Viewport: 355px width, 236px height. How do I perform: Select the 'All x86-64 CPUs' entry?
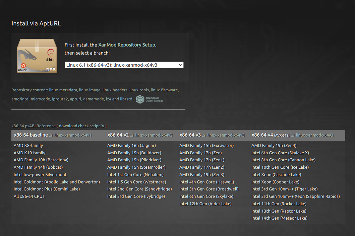click(29, 197)
